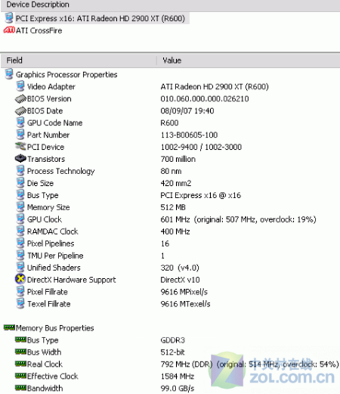
Task: Click the Real Clock memory icon
Action: point(20,363)
